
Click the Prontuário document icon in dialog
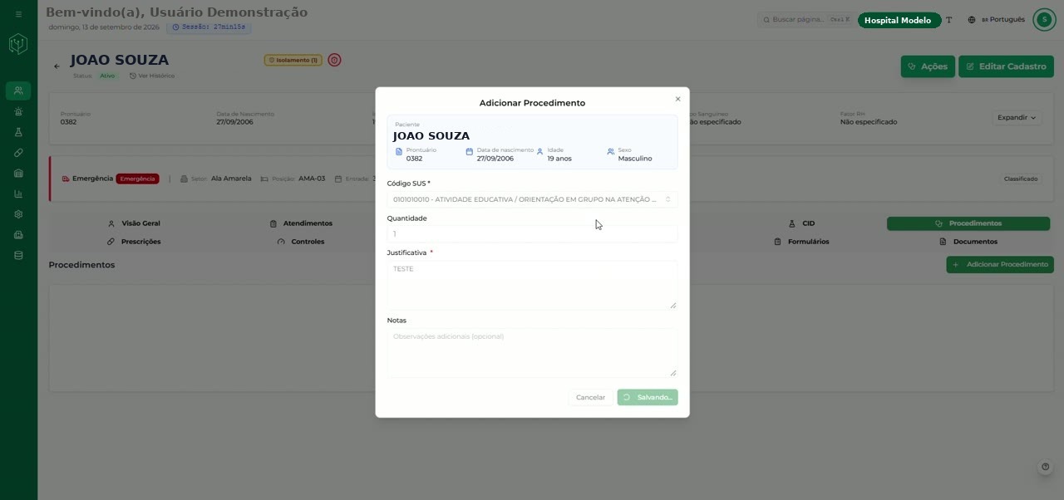click(399, 152)
